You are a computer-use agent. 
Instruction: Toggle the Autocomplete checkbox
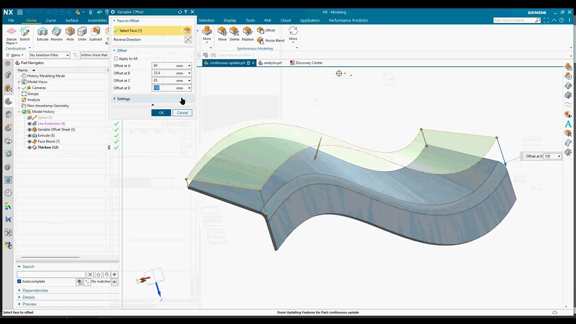(x=19, y=281)
